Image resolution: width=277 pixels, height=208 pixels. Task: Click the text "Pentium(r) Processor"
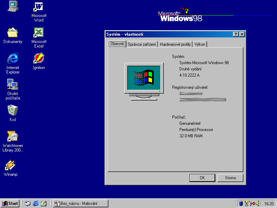click(x=196, y=130)
